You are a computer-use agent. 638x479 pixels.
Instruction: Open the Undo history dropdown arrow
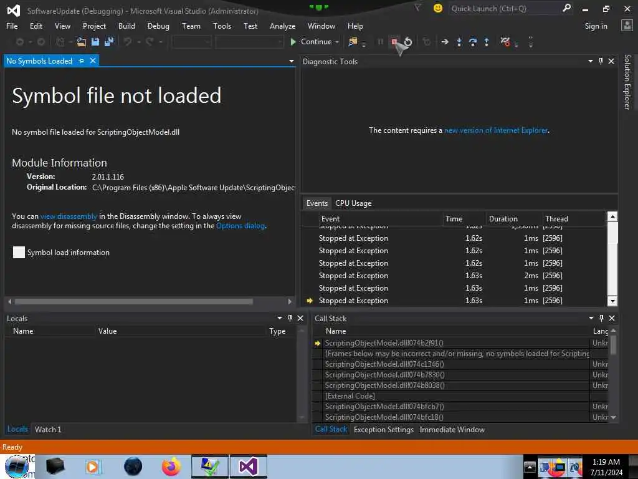pyautogui.click(x=139, y=42)
